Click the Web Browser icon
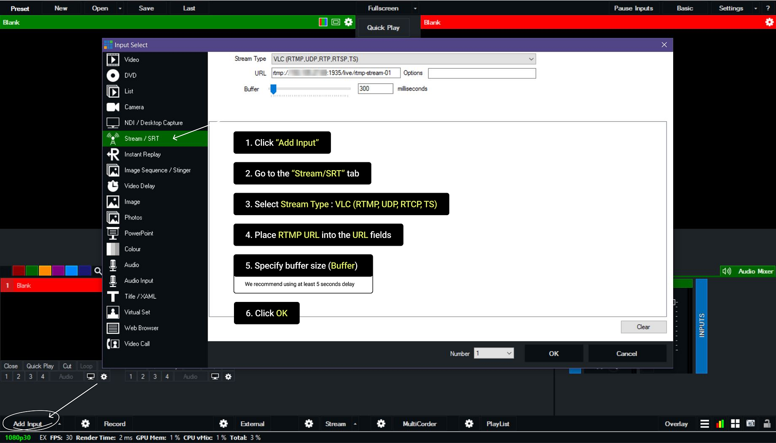This screenshot has width=776, height=443. click(113, 328)
